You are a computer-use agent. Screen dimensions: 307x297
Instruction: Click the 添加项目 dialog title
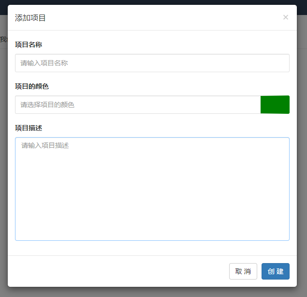coord(30,18)
